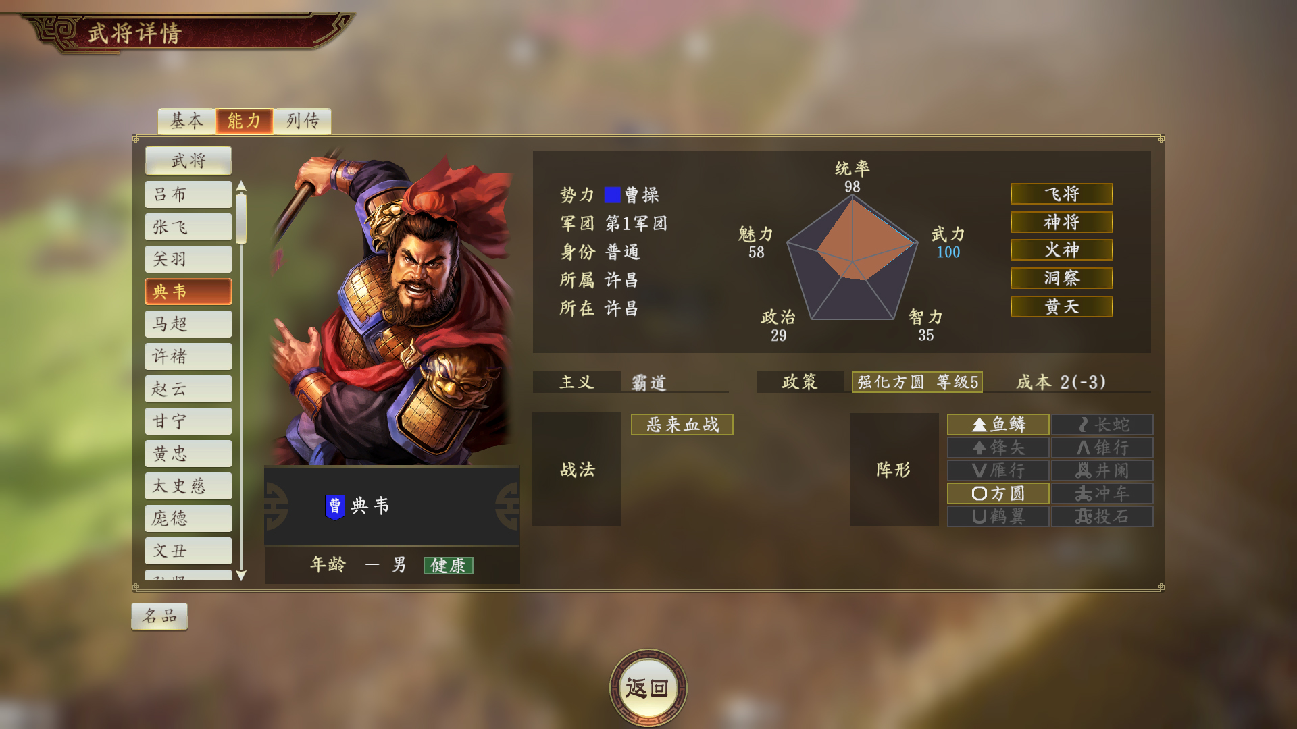The width and height of the screenshot is (1297, 729).
Task: Select 吕布 in the officer list
Action: pyautogui.click(x=188, y=194)
